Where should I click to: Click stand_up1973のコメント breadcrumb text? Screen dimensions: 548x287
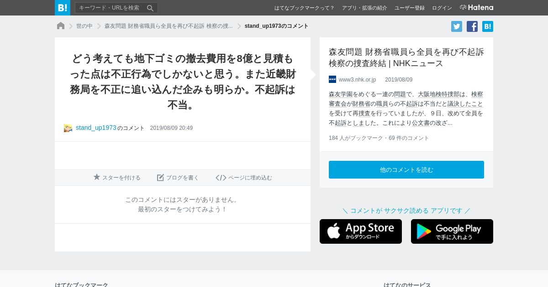pyautogui.click(x=277, y=26)
